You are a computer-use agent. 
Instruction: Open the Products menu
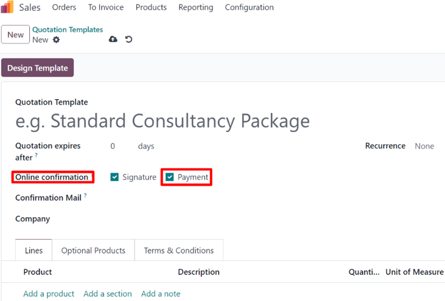coord(151,7)
